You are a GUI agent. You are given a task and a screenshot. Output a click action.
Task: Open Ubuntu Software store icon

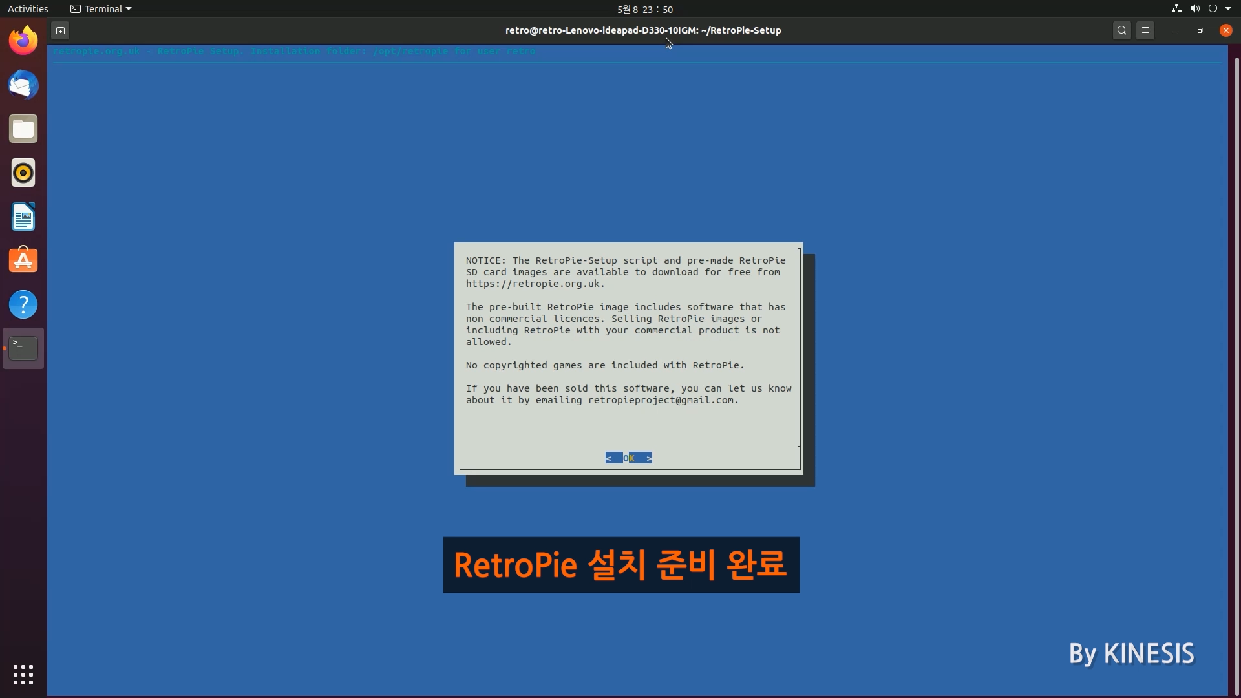tap(23, 260)
